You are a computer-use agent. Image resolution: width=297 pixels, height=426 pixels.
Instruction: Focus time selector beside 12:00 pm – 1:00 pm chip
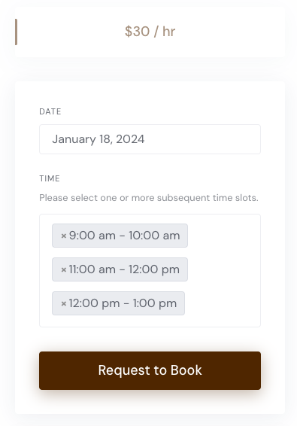coord(222,303)
